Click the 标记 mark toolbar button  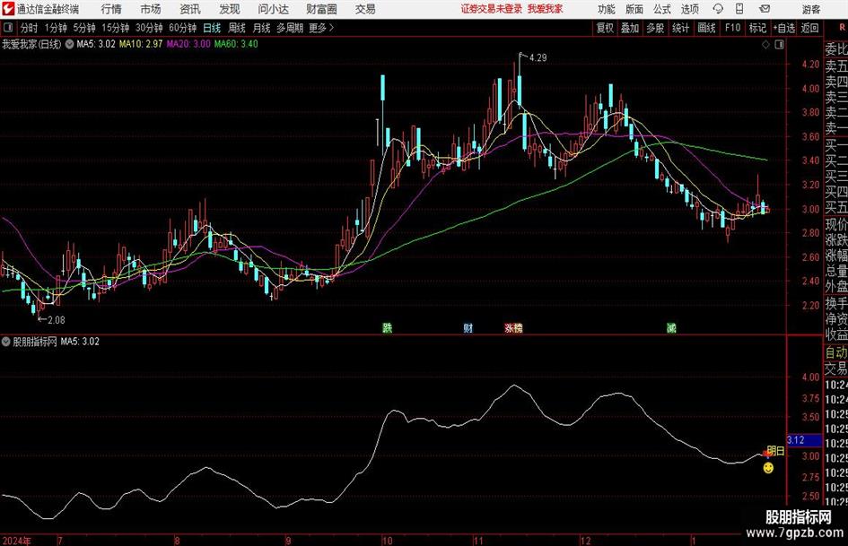tap(757, 28)
